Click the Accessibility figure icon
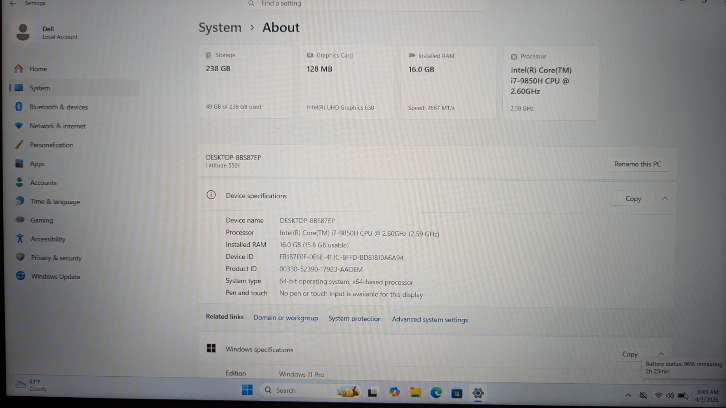 [20, 238]
